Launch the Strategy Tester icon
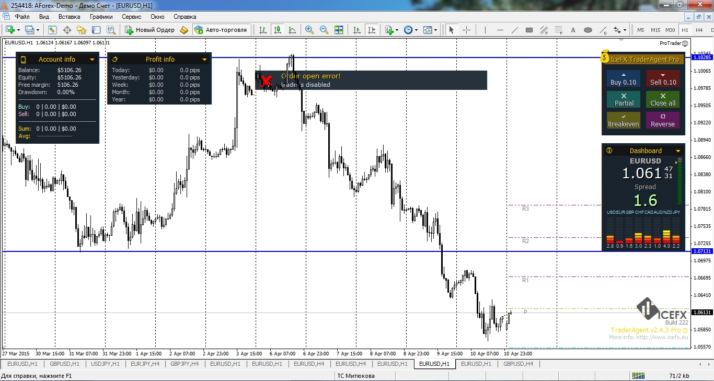This screenshot has height=381, width=714. coord(111,30)
